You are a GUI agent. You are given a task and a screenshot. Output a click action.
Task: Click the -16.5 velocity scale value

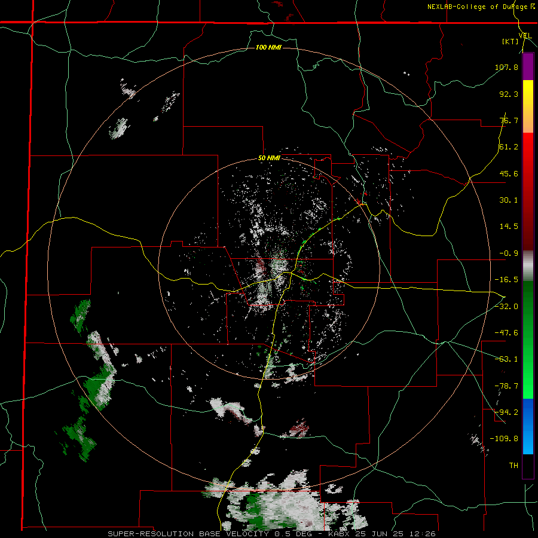pos(506,280)
